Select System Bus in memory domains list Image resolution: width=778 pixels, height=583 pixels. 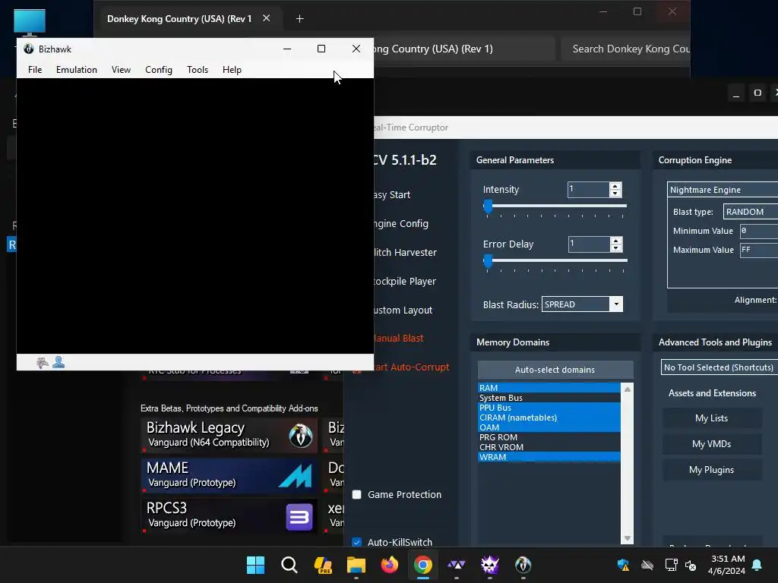pos(549,398)
